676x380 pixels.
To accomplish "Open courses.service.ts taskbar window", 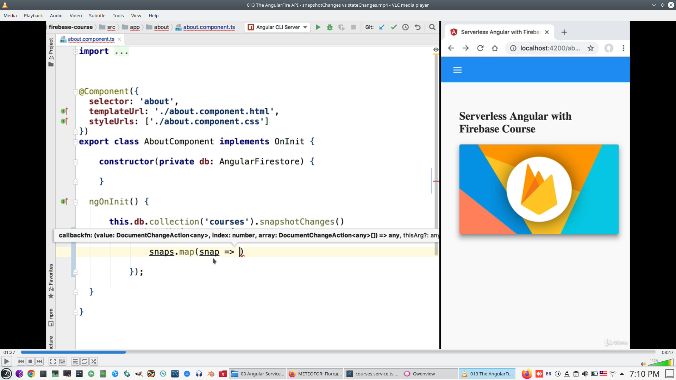I will pos(373,374).
